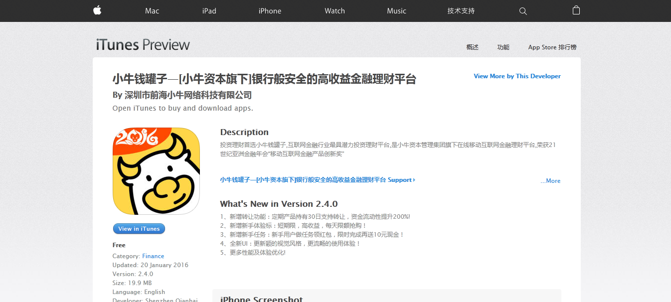
Task: Open the 小牛钱罐子 Support link
Action: click(x=318, y=180)
